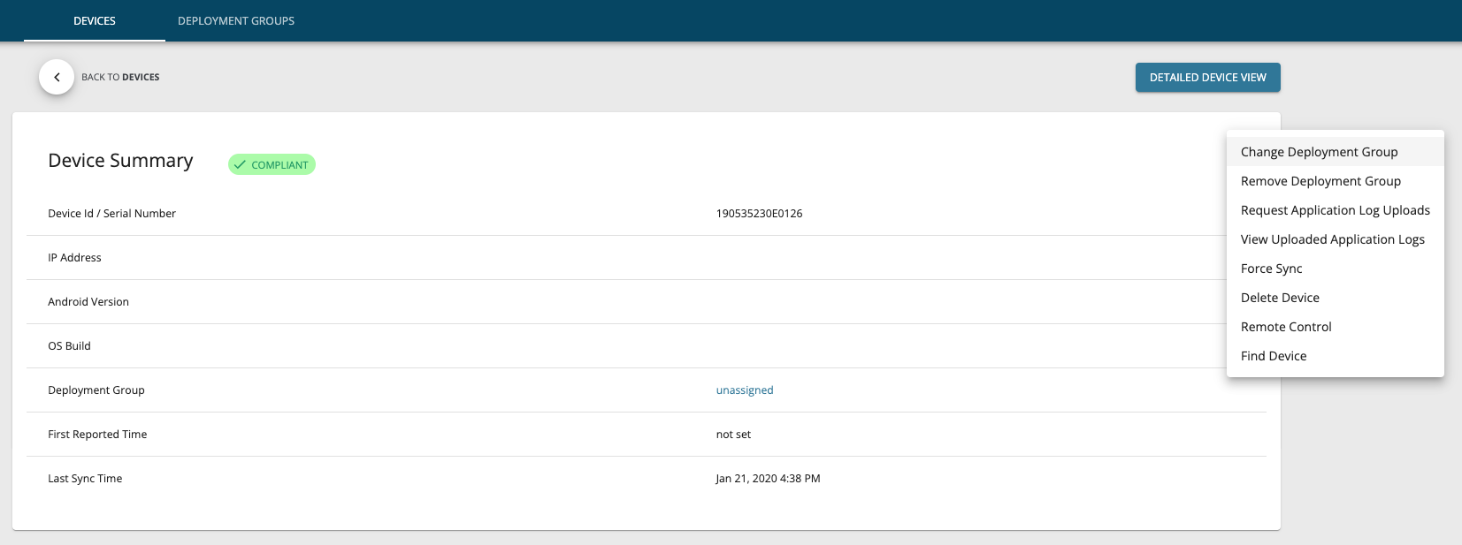Click the 'not set' first reported value
Image resolution: width=1462 pixels, height=545 pixels.
click(x=733, y=435)
